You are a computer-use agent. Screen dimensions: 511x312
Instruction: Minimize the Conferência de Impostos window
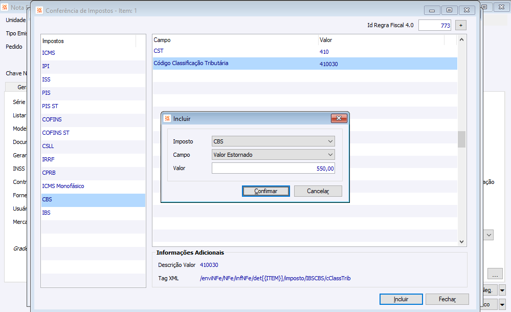432,10
